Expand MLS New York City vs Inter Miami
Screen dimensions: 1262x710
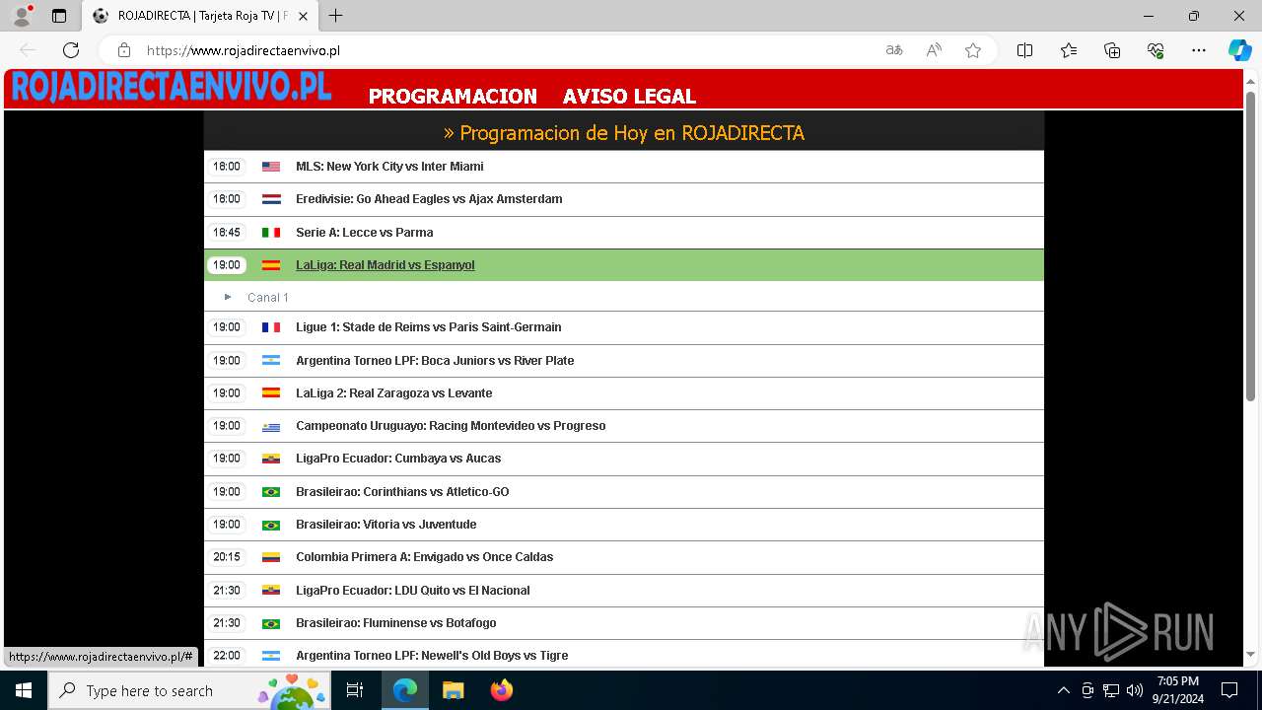click(x=623, y=167)
